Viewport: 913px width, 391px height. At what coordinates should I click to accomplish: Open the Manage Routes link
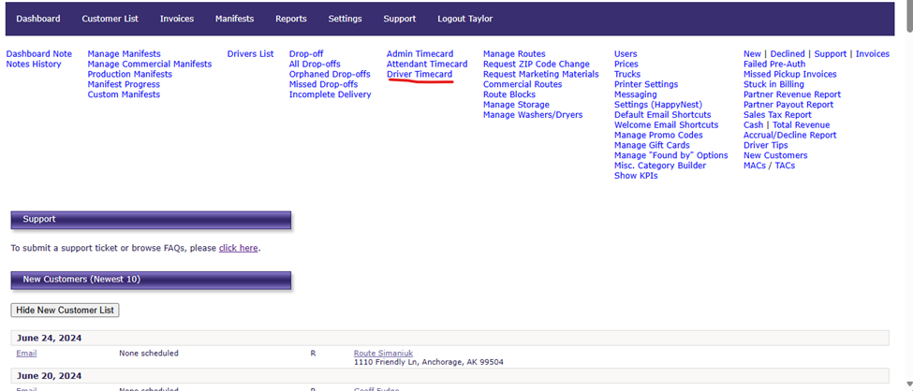[x=514, y=54]
